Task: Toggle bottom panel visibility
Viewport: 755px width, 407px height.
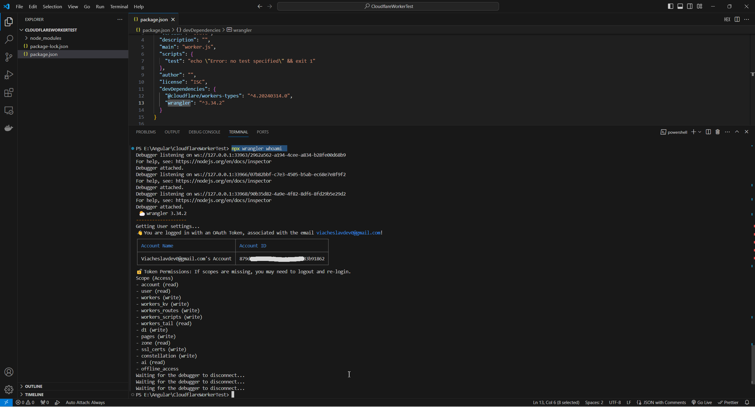Action: pos(680,6)
